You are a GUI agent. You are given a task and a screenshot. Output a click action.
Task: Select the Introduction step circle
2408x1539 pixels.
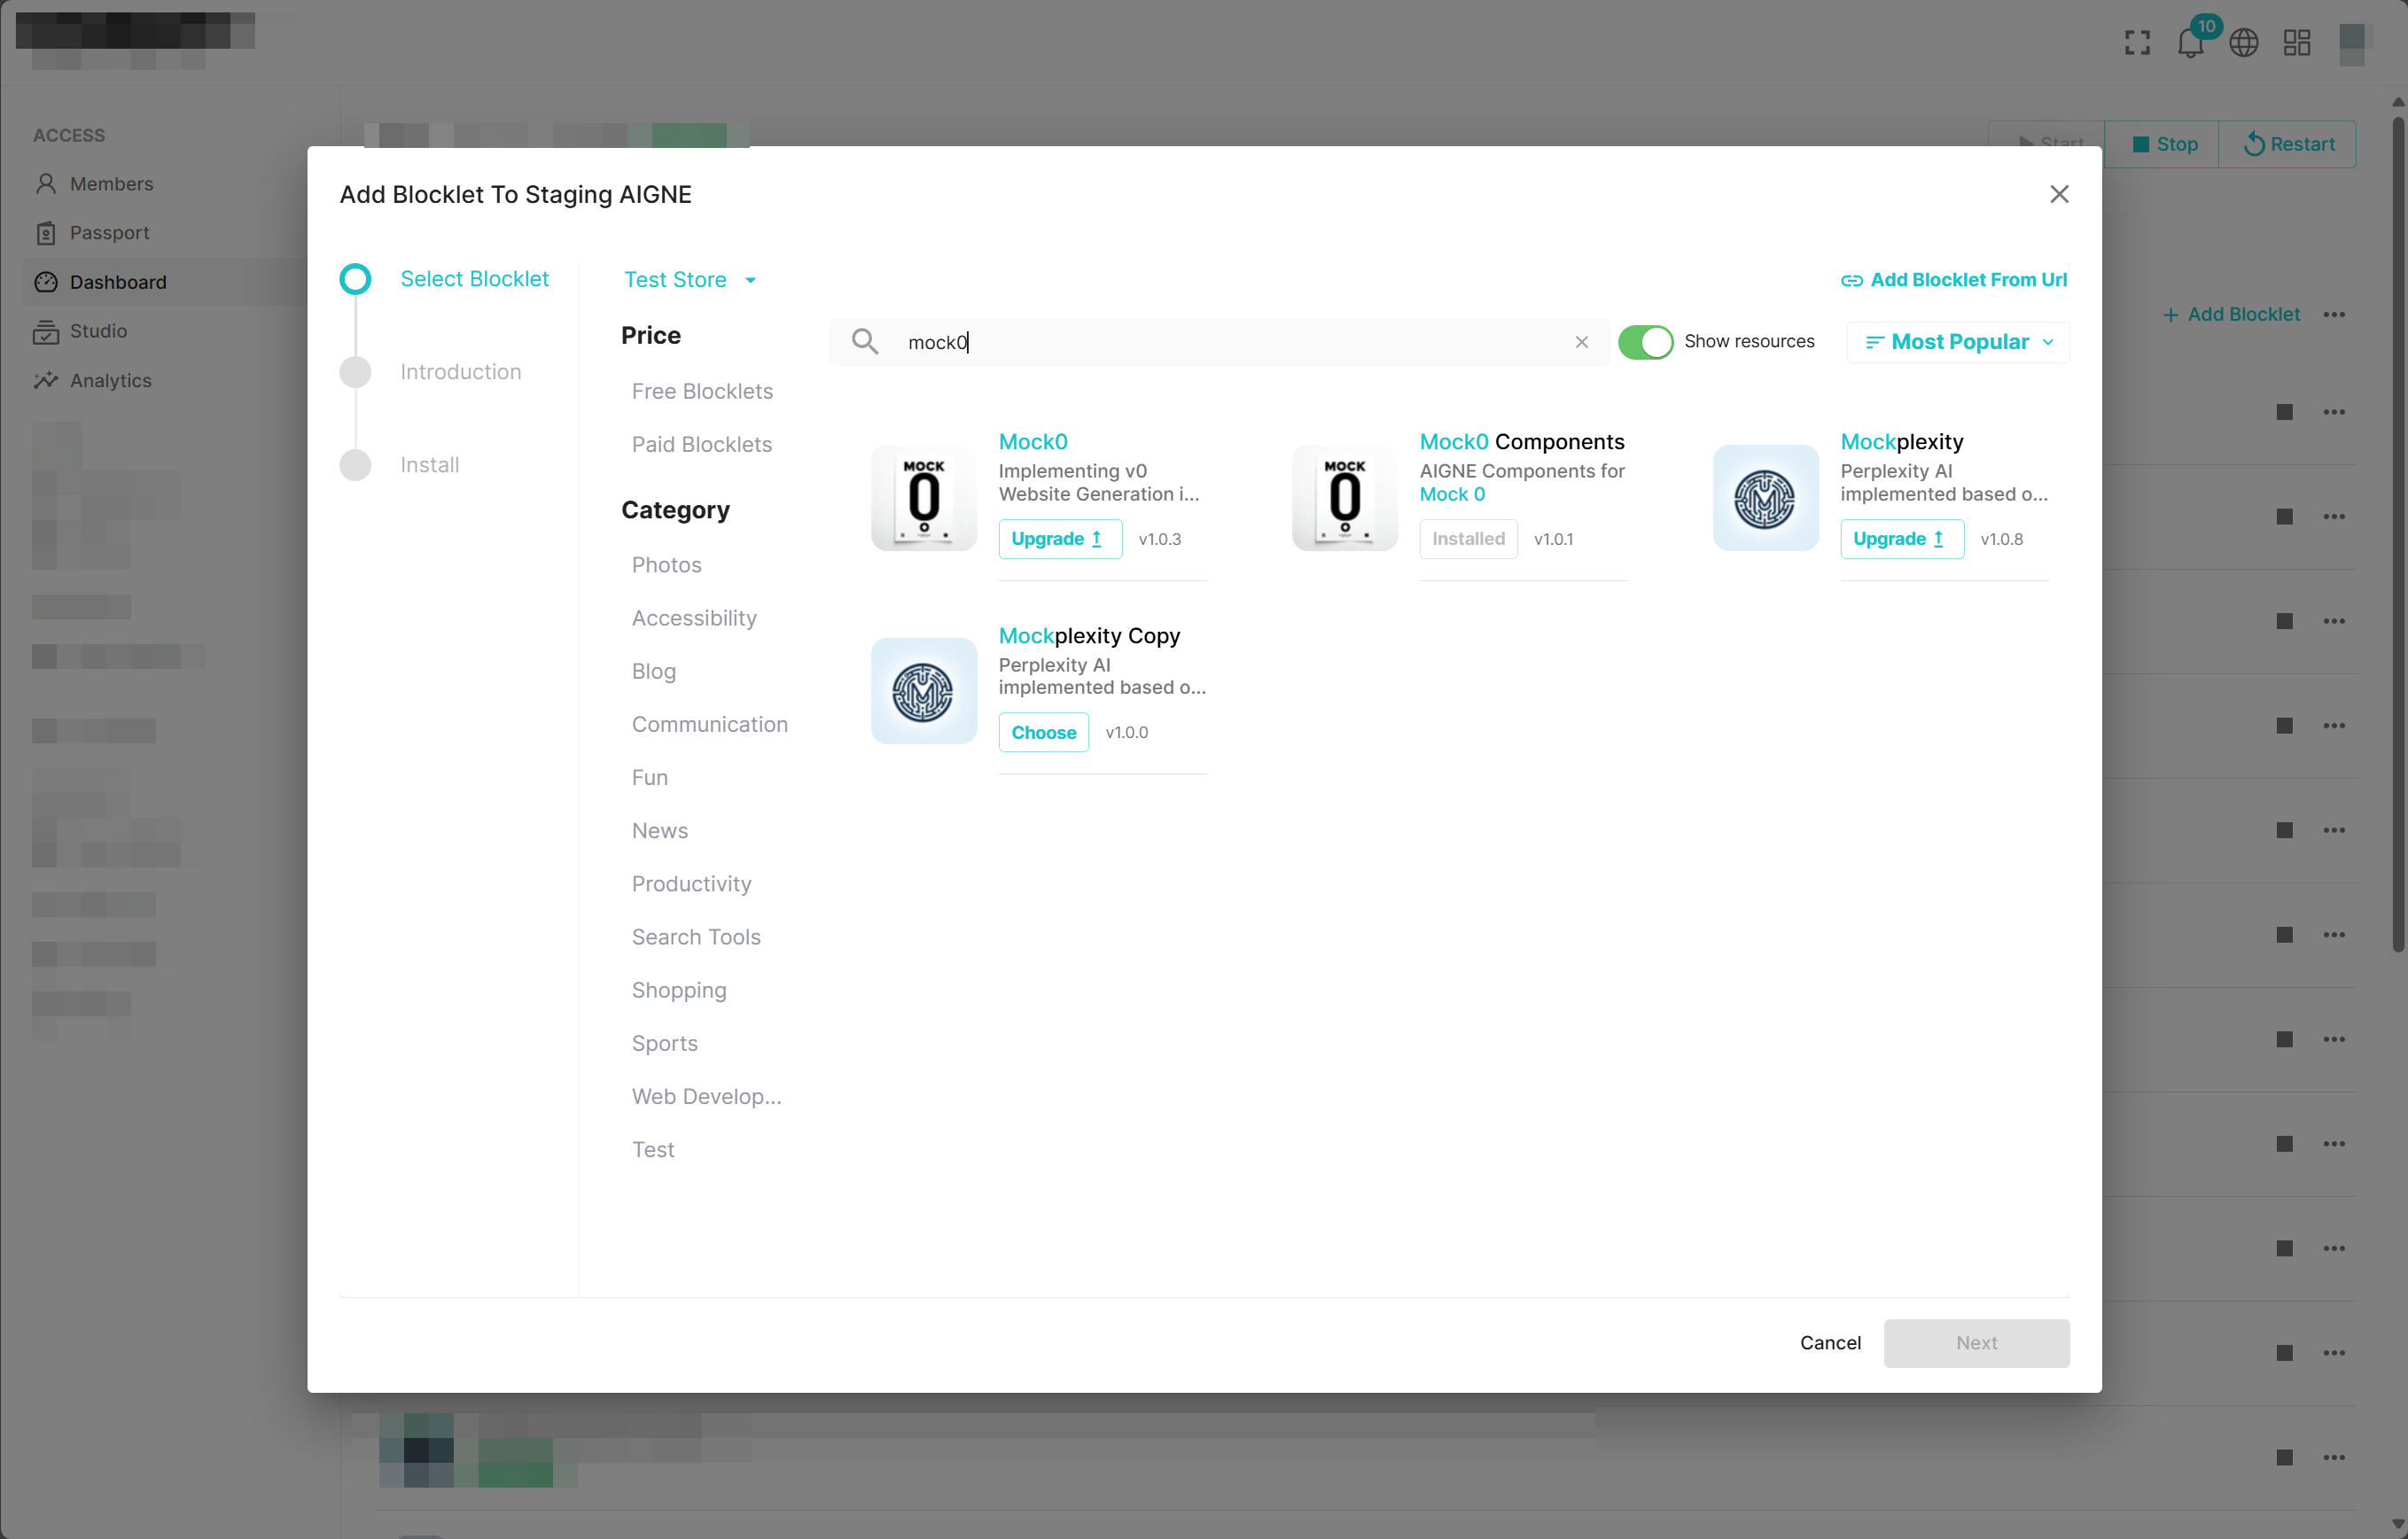point(355,372)
